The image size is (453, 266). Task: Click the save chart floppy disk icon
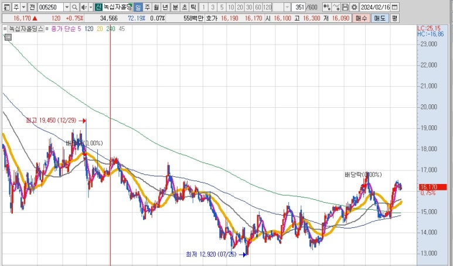(x=345, y=7)
